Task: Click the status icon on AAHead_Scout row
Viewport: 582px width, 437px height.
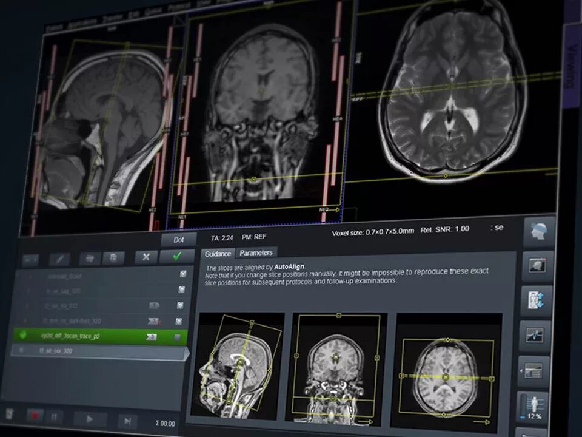Action: click(183, 274)
